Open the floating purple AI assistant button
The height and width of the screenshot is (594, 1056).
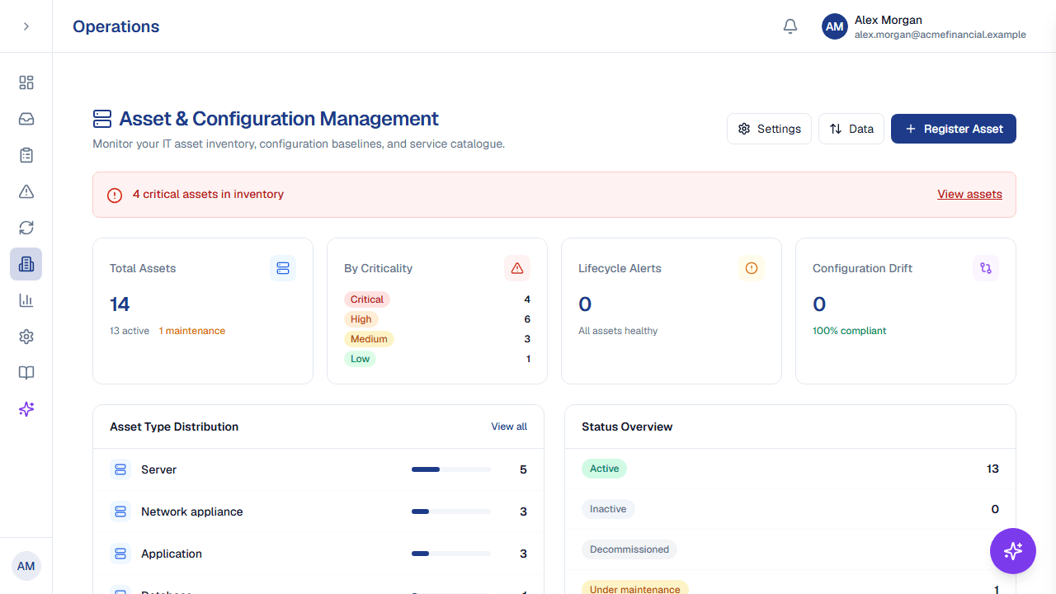(1013, 551)
